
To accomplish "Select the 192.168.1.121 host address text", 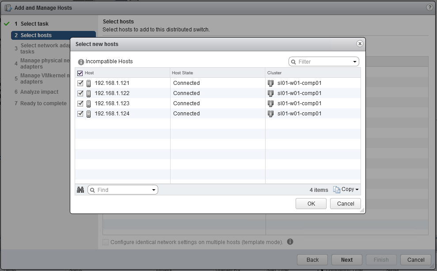I will [112, 83].
